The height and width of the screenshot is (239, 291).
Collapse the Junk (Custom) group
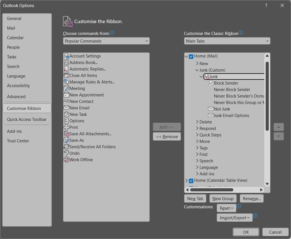(x=197, y=70)
